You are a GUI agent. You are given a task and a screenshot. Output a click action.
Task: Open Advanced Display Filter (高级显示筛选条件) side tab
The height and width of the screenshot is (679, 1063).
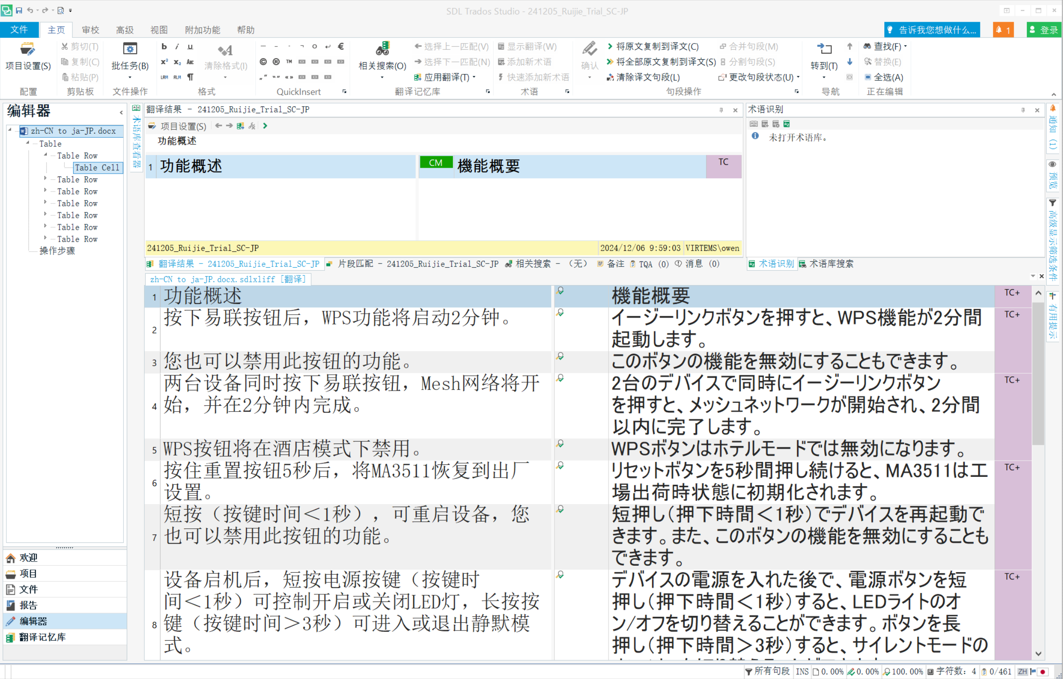tap(1053, 241)
